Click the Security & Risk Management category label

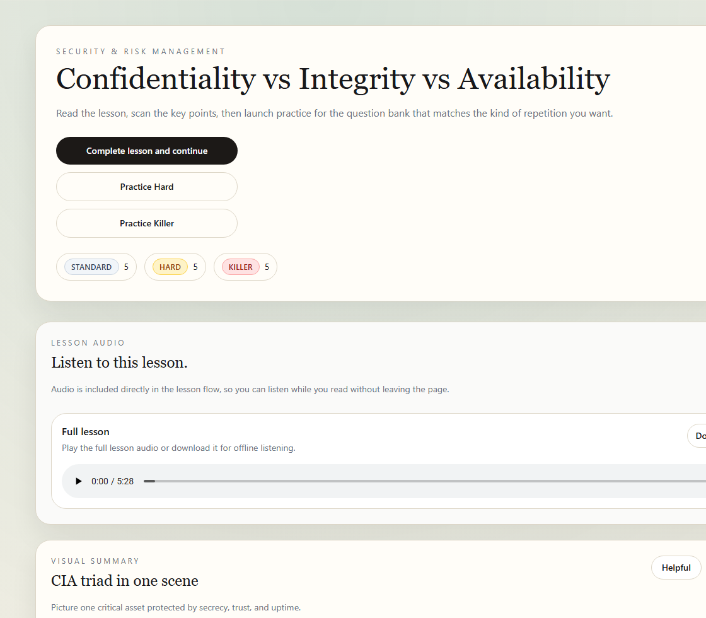coord(141,52)
